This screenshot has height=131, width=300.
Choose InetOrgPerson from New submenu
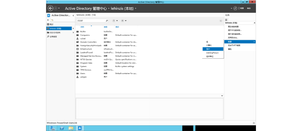[x=213, y=53]
